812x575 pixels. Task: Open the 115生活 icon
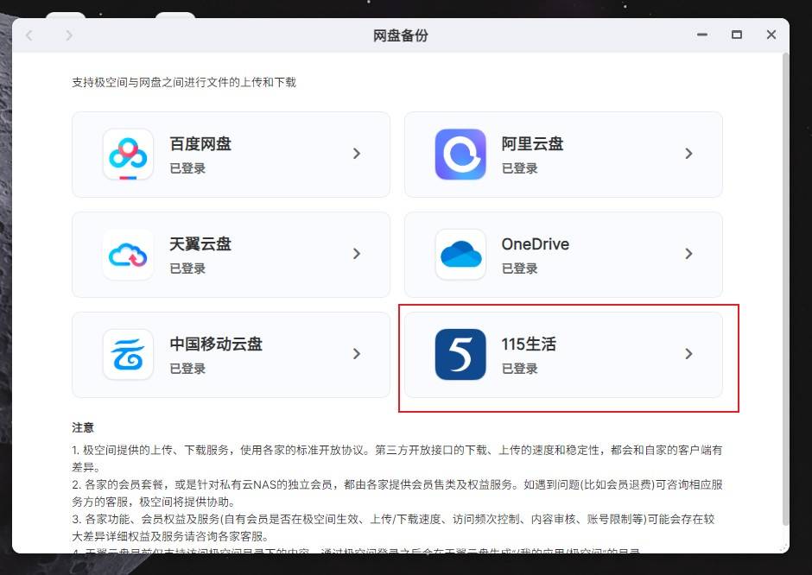(x=460, y=355)
